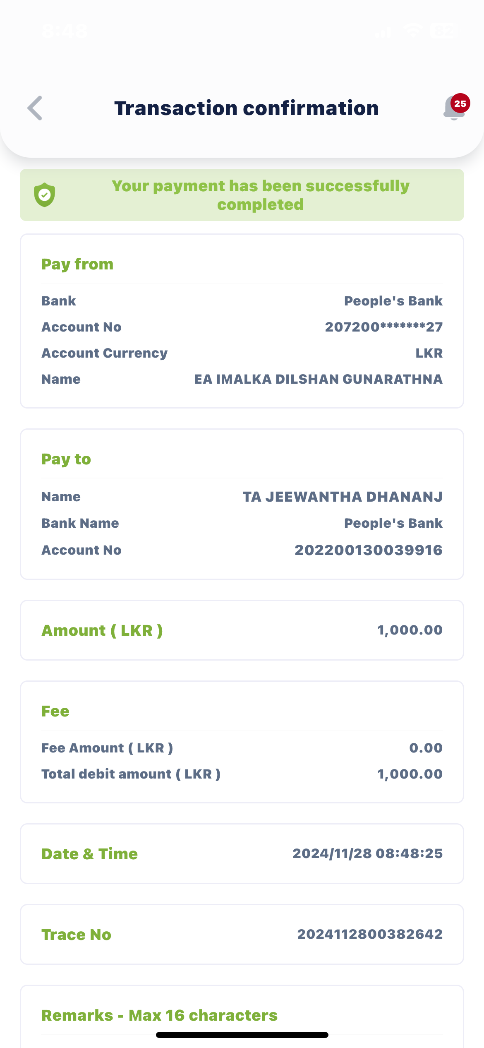Tap the masked sender account number
This screenshot has width=484, height=1048.
[383, 327]
